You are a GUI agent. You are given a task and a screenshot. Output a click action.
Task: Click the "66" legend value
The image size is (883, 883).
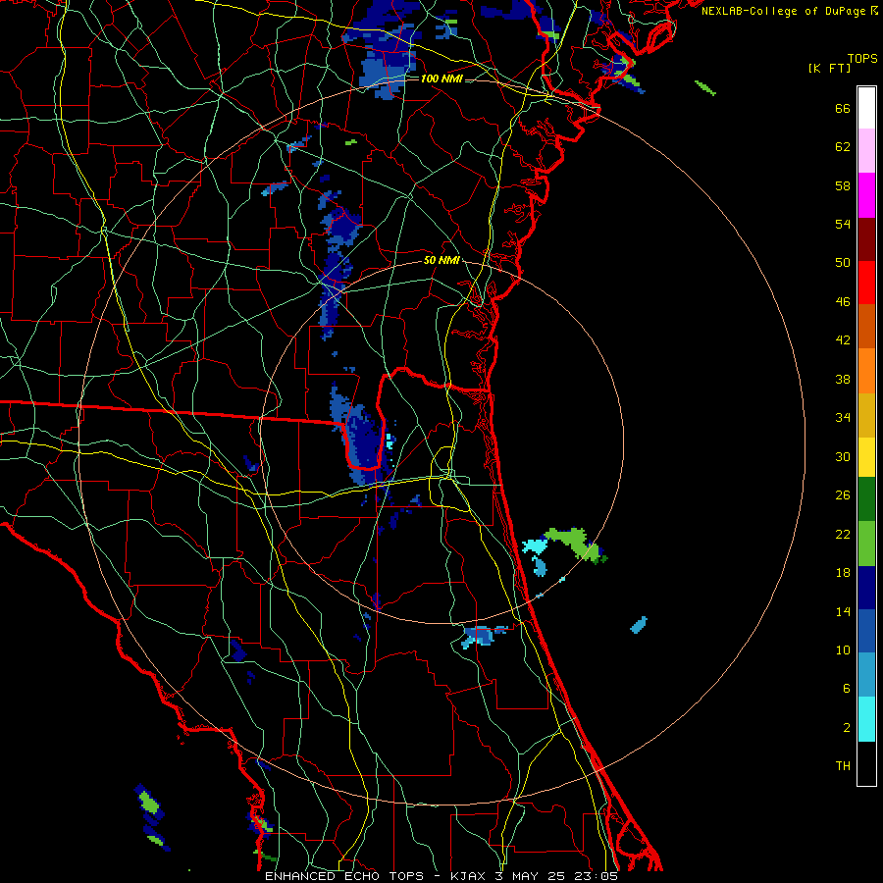coord(843,109)
